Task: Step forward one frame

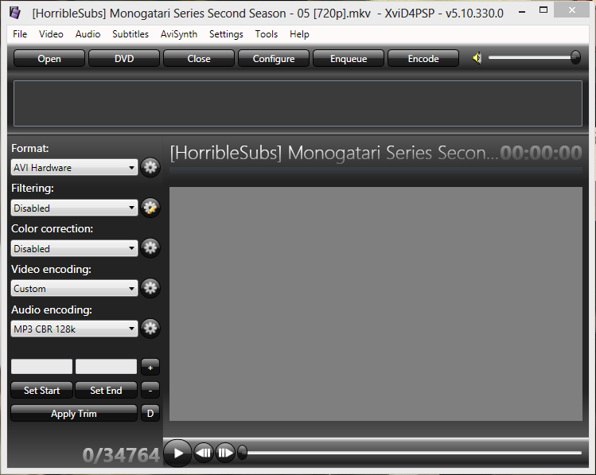Action: pos(225,453)
